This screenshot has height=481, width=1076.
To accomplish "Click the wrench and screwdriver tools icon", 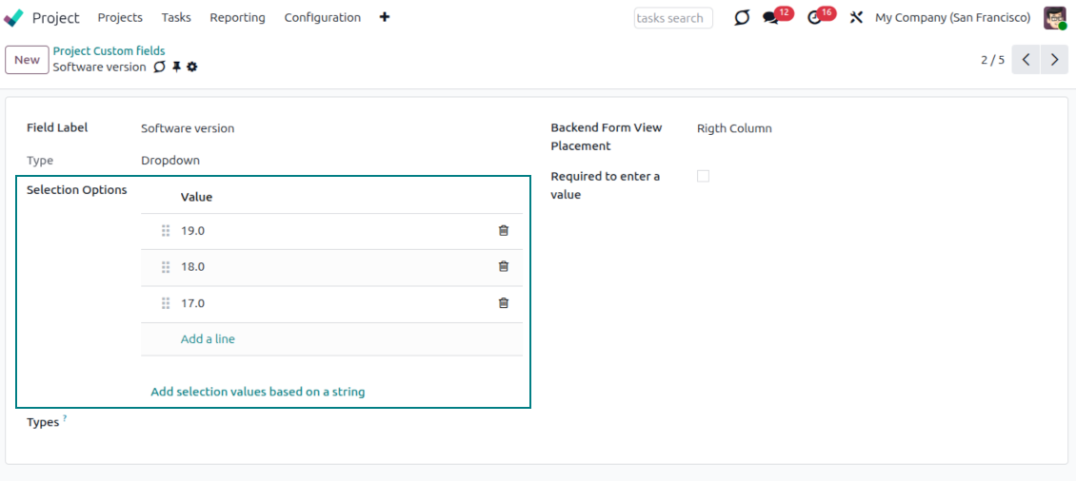I will tap(856, 18).
